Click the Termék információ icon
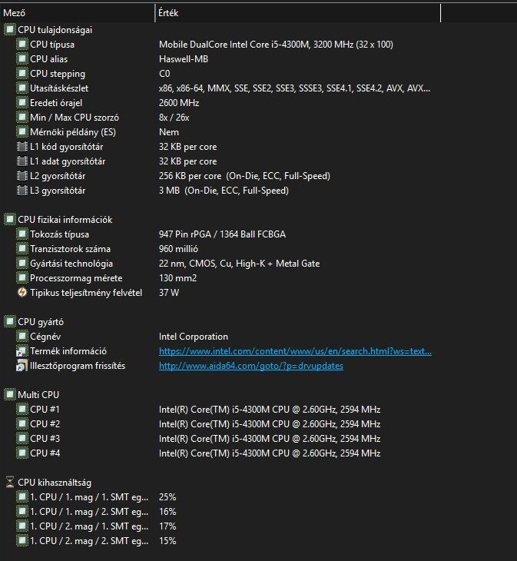Image resolution: width=517 pixels, height=561 pixels. [x=22, y=351]
